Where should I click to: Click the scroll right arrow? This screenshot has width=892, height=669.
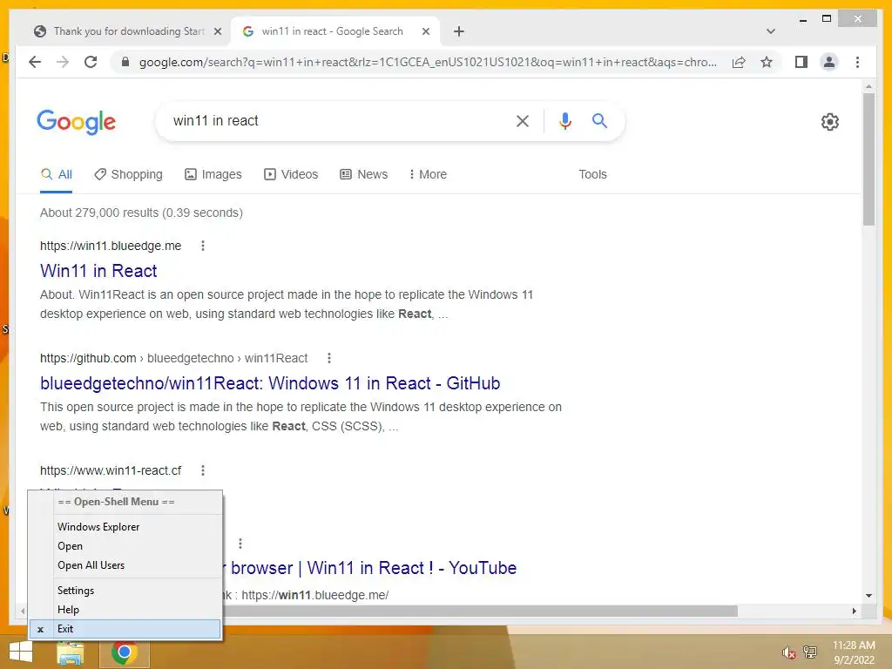854,611
